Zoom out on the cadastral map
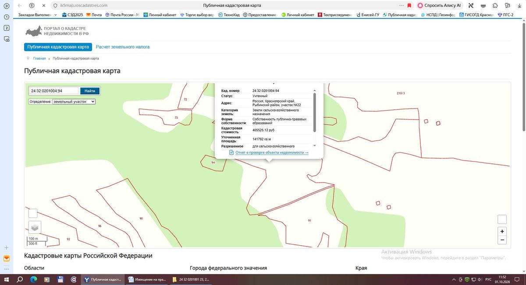The height and width of the screenshot is (285, 526). coord(502,240)
